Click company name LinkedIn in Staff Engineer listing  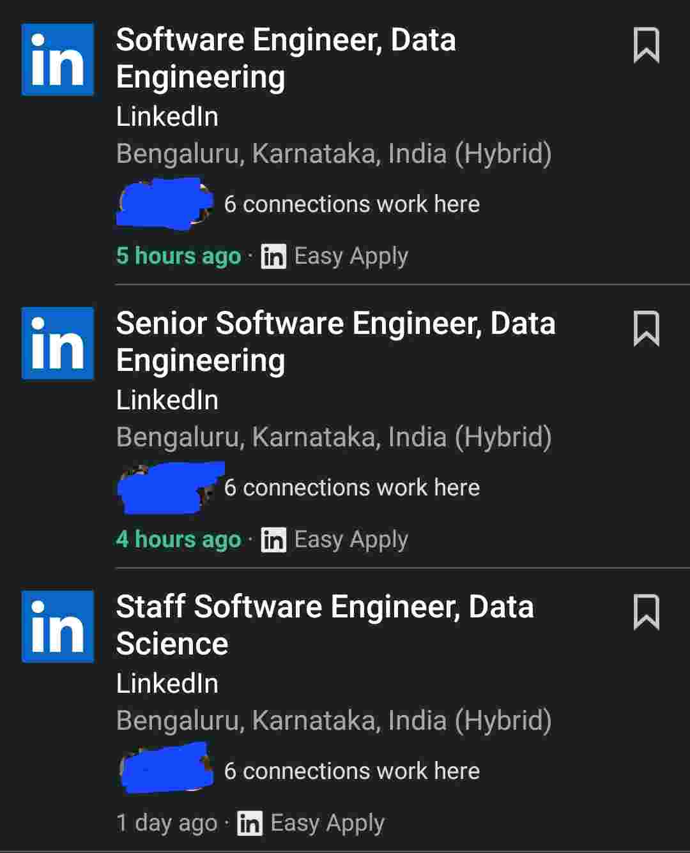[x=167, y=684]
